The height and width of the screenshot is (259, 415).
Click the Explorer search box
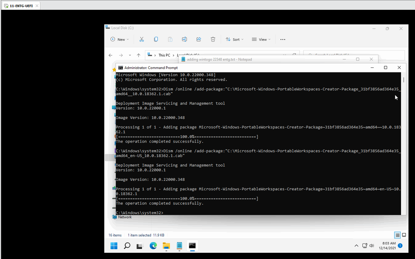pyautogui.click(x=354, y=55)
